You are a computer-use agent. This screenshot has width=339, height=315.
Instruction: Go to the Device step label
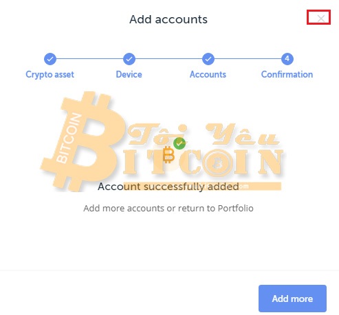tap(129, 75)
